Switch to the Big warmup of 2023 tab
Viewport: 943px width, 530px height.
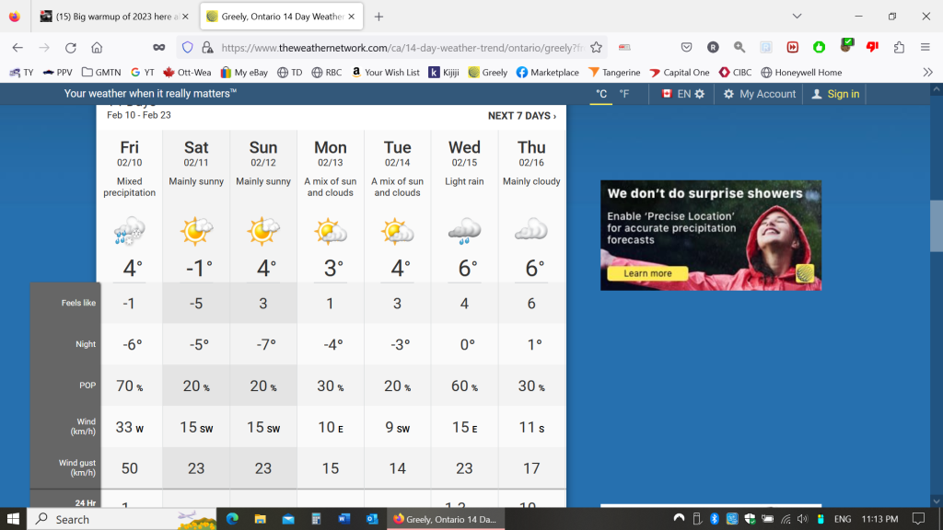tap(114, 17)
